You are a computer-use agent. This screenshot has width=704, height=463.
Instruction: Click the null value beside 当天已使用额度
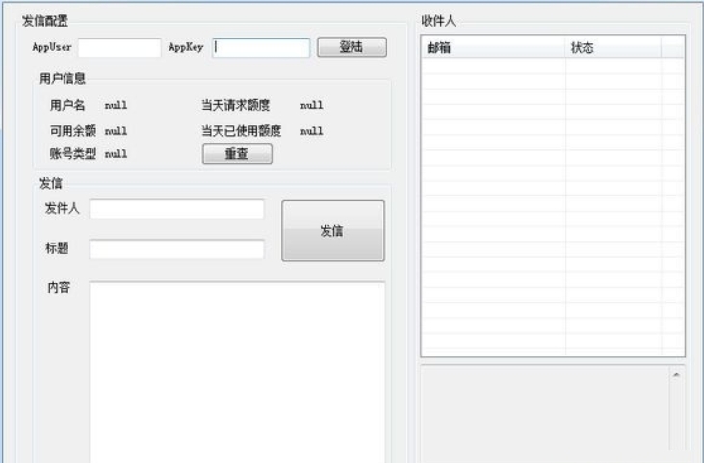coord(312,131)
